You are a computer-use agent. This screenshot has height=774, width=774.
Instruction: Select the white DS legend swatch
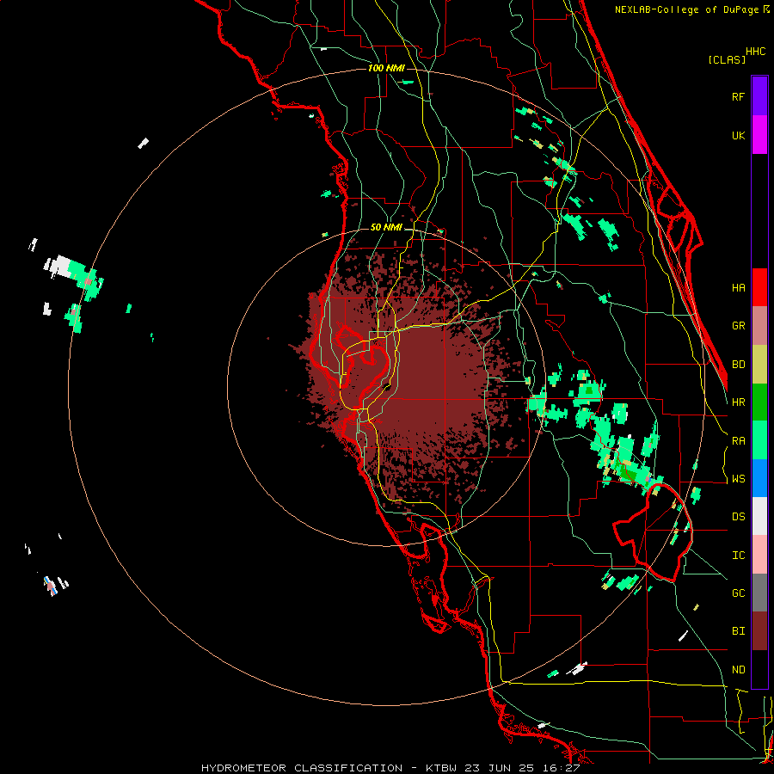point(759,516)
